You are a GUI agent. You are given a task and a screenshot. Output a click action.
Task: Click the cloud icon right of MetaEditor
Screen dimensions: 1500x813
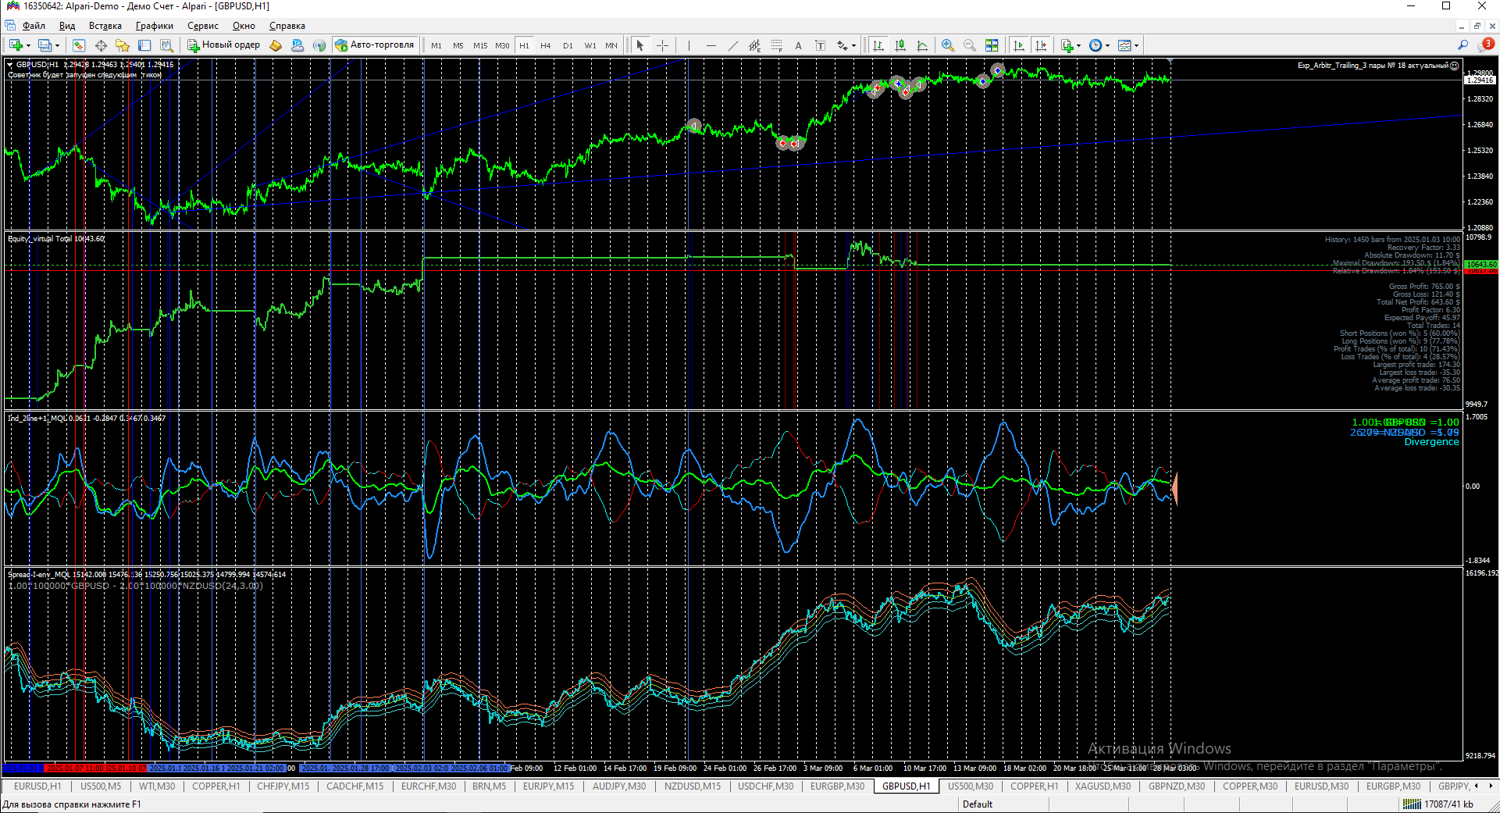pos(298,45)
